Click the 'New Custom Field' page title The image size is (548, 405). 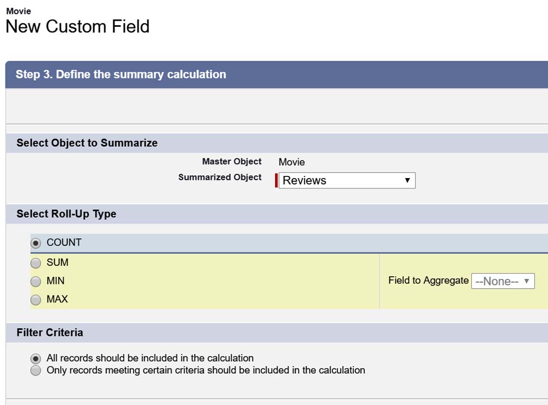tap(77, 26)
